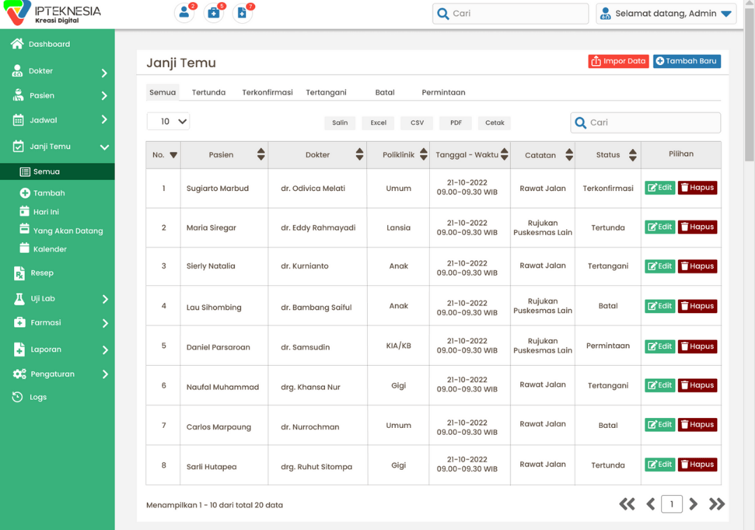Expand the Dokter sidebar menu
The image size is (755, 530).
(x=103, y=72)
